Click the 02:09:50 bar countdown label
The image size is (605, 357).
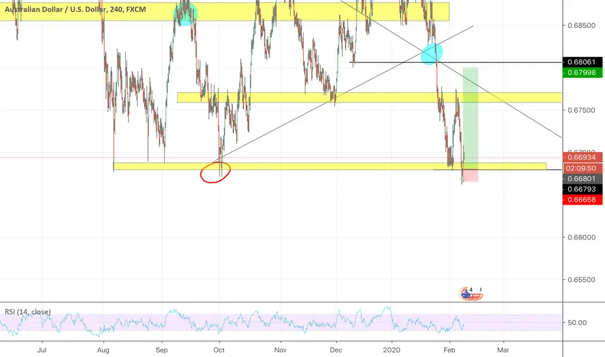pos(582,168)
